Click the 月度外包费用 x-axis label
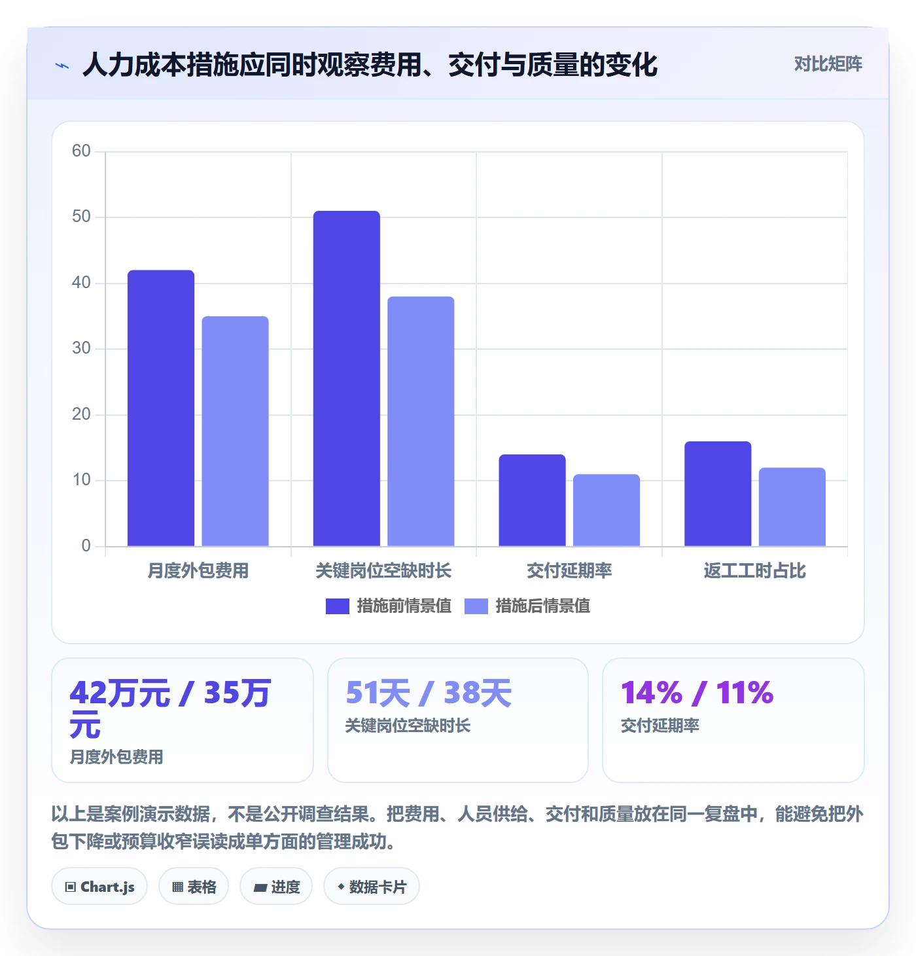This screenshot has width=916, height=956. [198, 571]
